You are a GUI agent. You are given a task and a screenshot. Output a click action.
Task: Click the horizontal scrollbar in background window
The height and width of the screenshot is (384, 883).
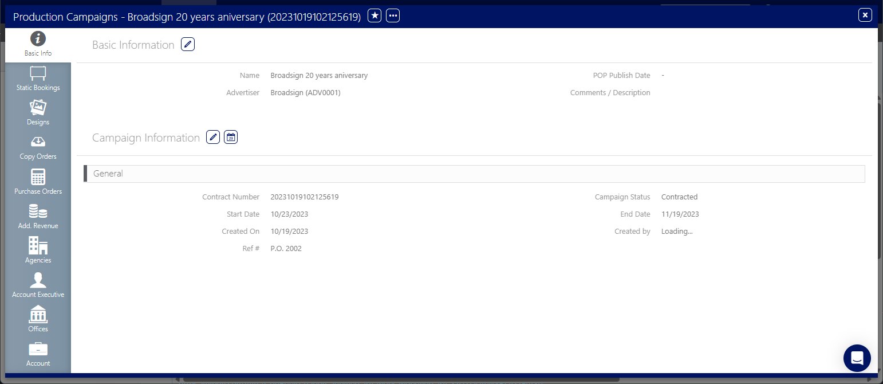click(x=401, y=379)
